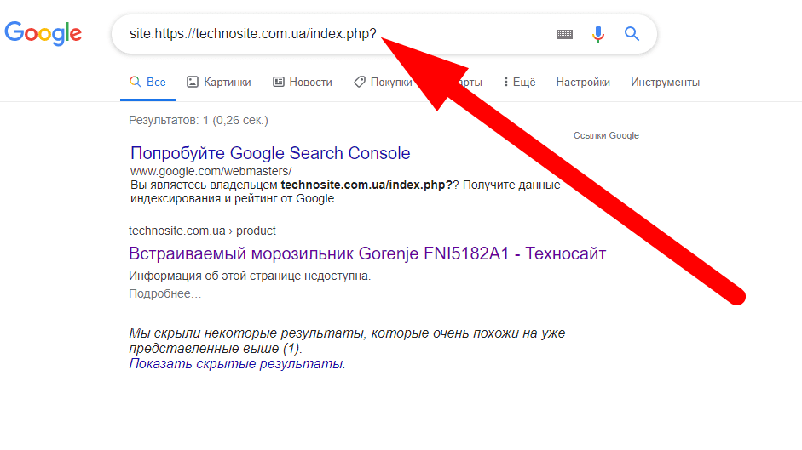The height and width of the screenshot is (450, 802).
Task: Expand the Ещё menu
Action: tap(520, 83)
